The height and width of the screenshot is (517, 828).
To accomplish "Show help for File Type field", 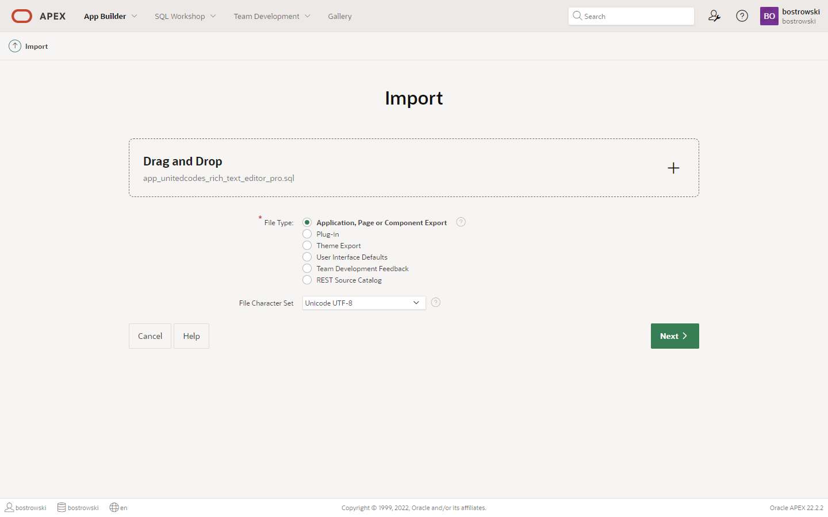I will pyautogui.click(x=461, y=222).
